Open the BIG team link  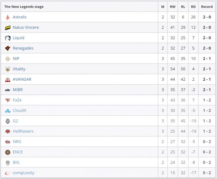16,162
